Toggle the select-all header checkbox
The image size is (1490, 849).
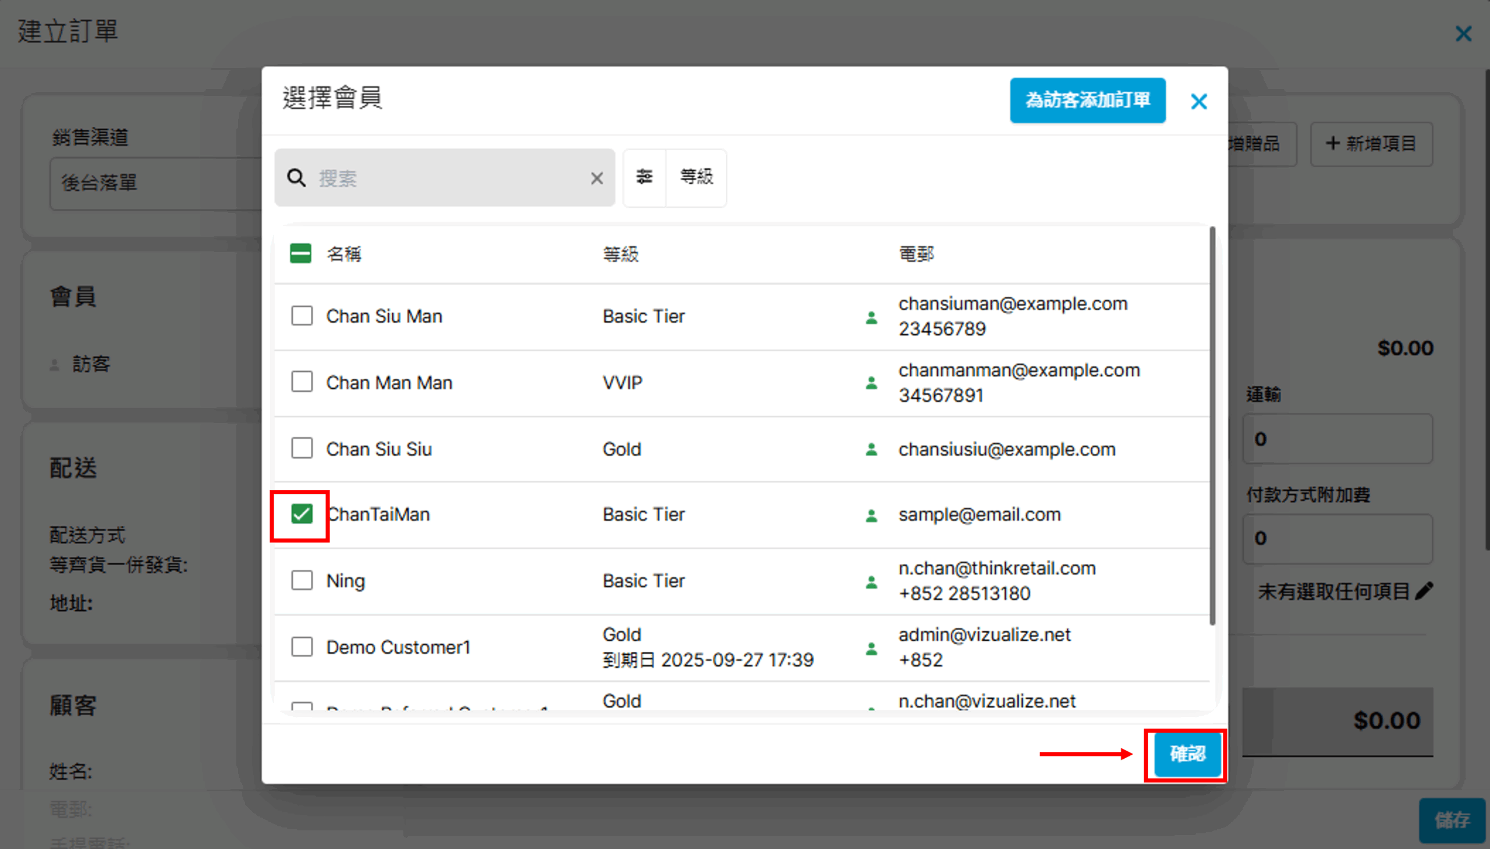click(x=300, y=254)
